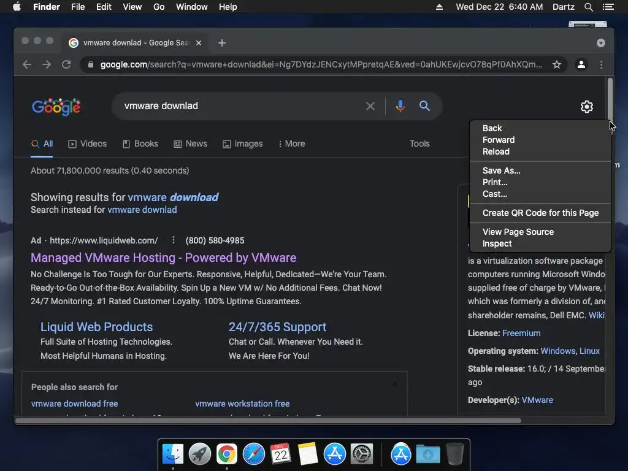Search instead for vmware downlad
The image size is (628, 471).
142,210
